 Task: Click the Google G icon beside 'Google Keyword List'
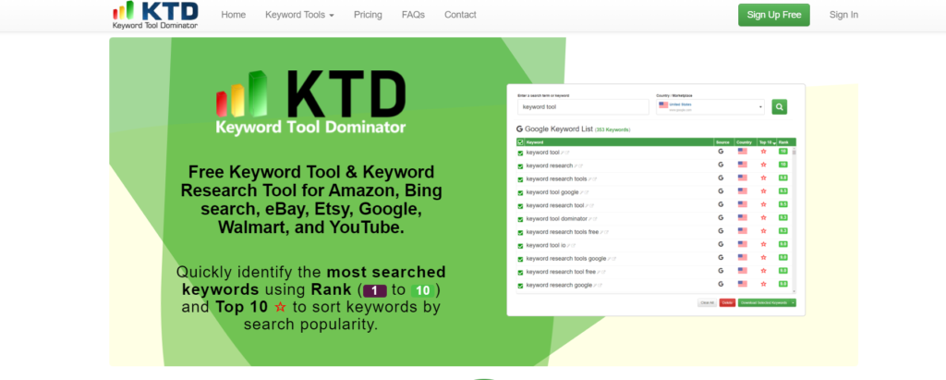519,129
